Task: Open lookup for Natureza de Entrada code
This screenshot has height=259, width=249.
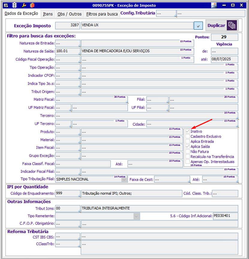Action: [79, 46]
